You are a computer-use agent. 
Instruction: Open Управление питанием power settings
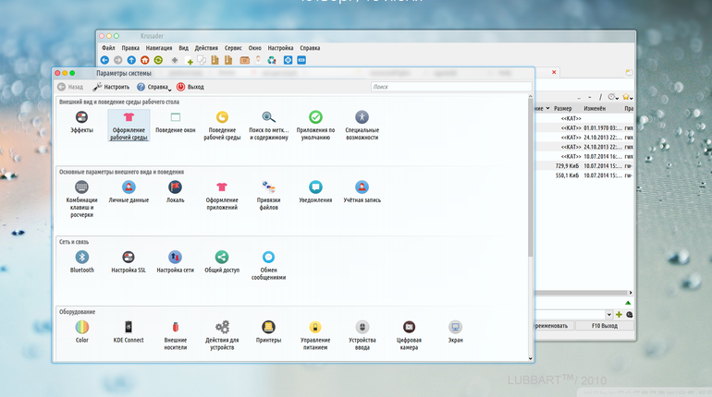pos(315,335)
